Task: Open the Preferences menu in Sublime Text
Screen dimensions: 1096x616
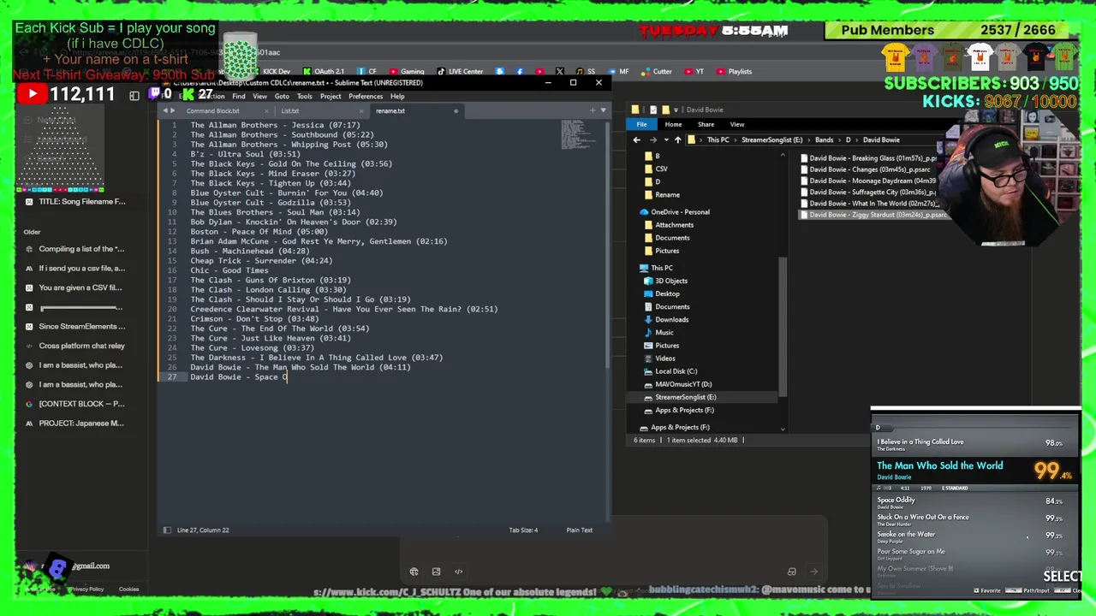Action: [366, 96]
